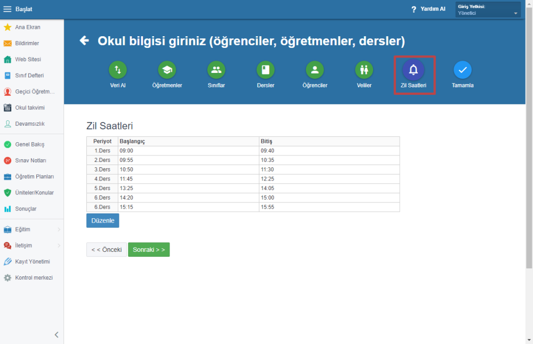Click the 15:00 end time cell

click(329, 198)
